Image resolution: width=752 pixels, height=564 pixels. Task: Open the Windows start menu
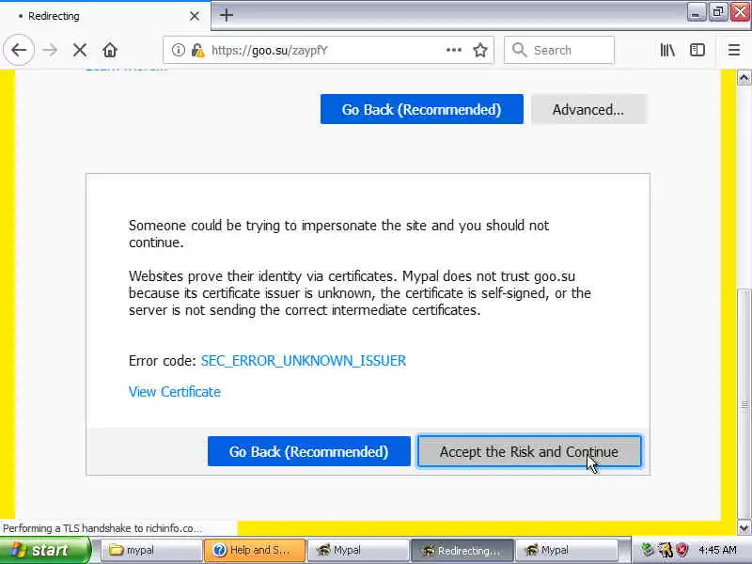click(44, 550)
